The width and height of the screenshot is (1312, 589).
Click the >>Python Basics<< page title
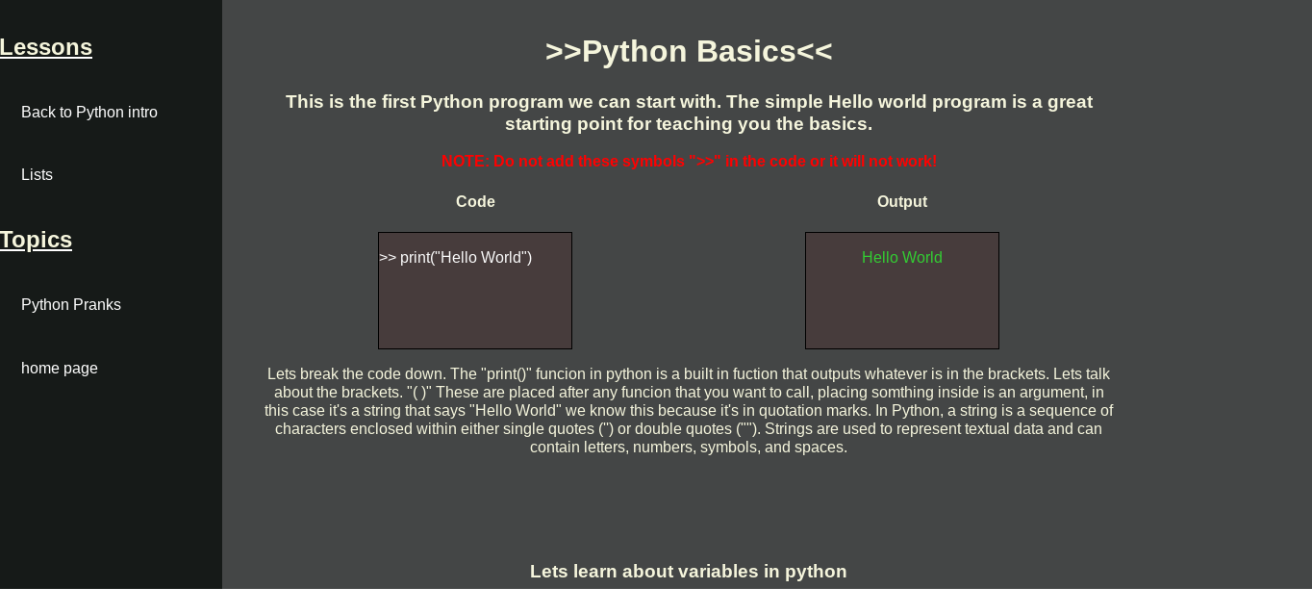[689, 52]
